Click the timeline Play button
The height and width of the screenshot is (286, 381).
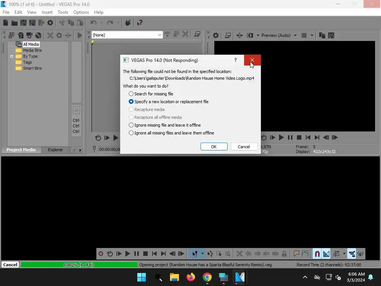coord(128,254)
